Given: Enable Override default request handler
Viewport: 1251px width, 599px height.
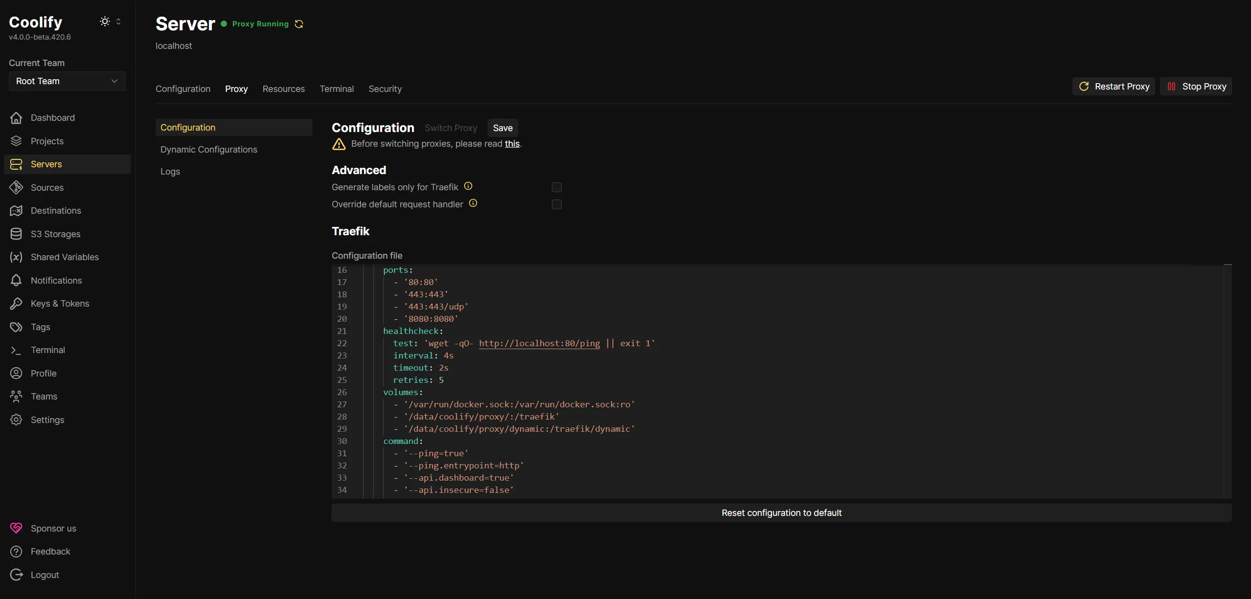Looking at the screenshot, I should click(x=556, y=204).
